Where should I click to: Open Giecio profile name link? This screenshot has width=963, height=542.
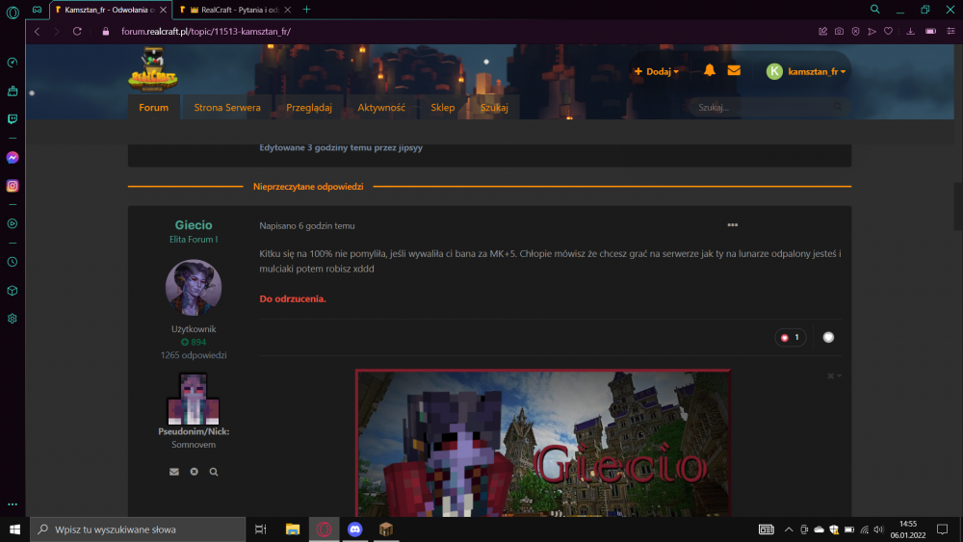[194, 225]
